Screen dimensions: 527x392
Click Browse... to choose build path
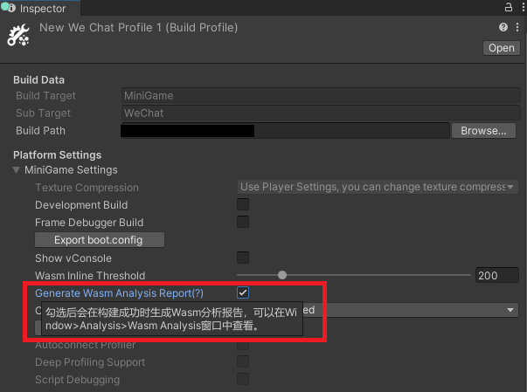coord(483,131)
